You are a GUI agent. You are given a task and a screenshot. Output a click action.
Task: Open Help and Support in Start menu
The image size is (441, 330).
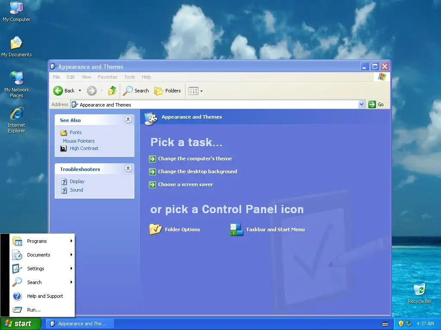[42, 296]
